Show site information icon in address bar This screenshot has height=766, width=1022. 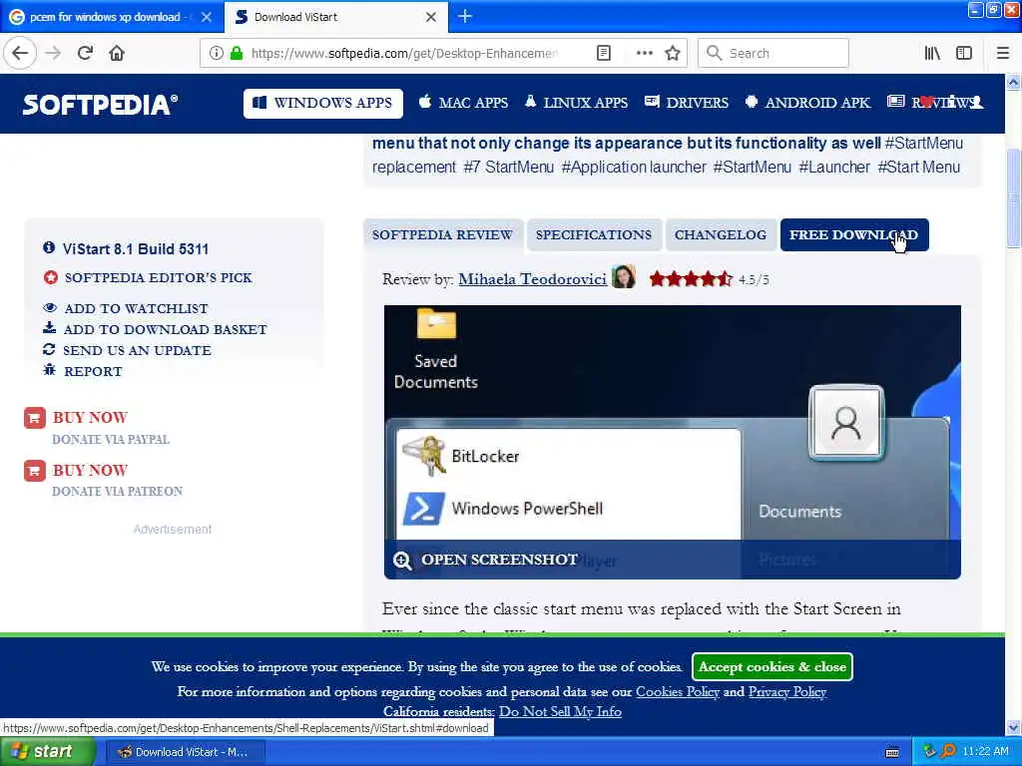point(216,53)
